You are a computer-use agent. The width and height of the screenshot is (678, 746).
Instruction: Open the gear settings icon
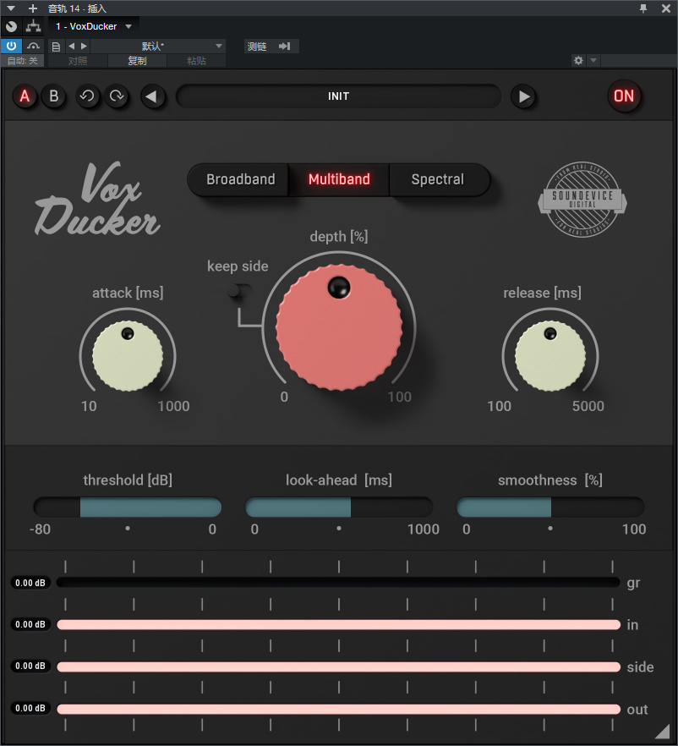tap(578, 60)
